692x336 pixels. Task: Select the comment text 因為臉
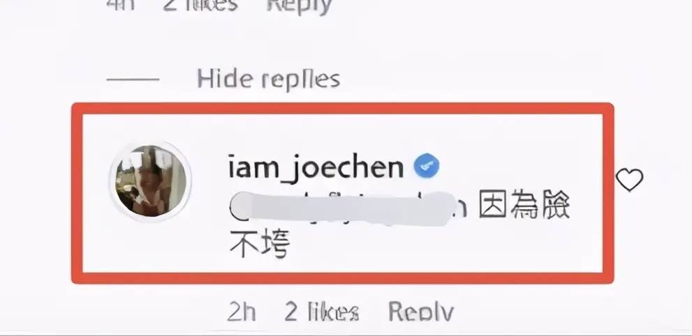[x=524, y=206]
